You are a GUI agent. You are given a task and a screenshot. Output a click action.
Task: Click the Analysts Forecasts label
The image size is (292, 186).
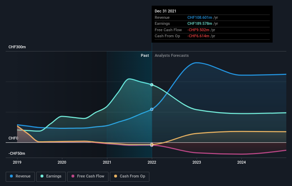pos(172,56)
